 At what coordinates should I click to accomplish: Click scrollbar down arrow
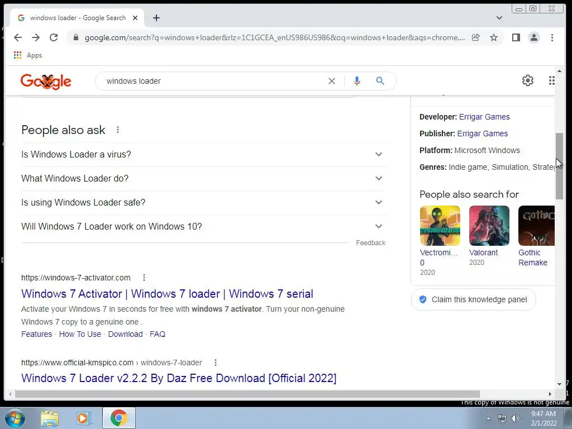click(x=559, y=384)
